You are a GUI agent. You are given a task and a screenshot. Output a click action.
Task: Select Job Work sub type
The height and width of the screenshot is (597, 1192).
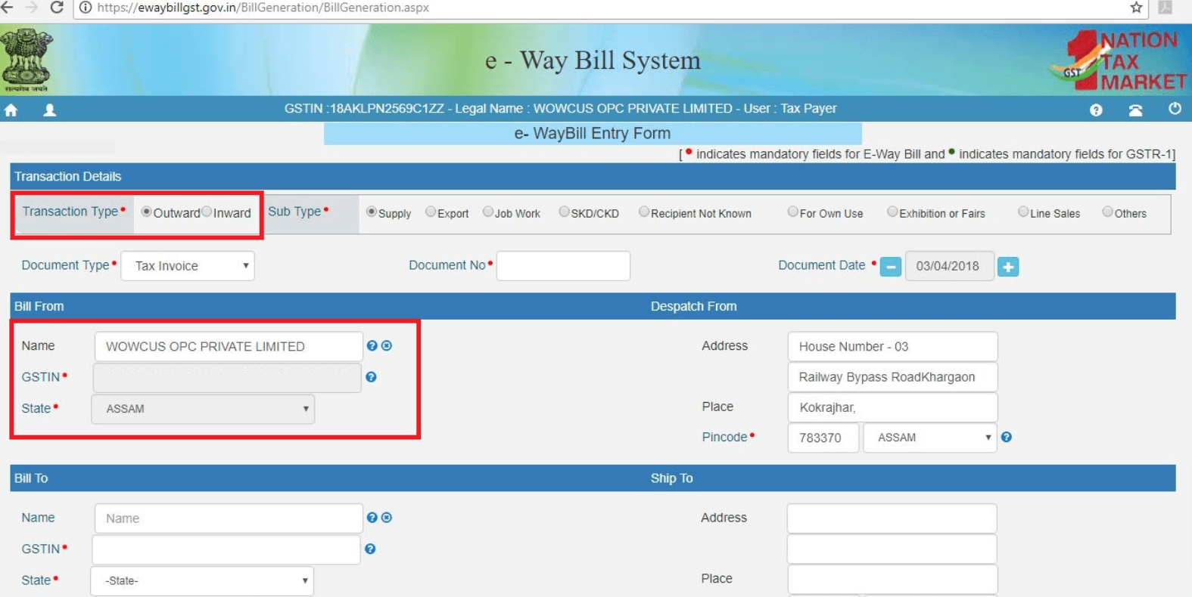point(488,212)
